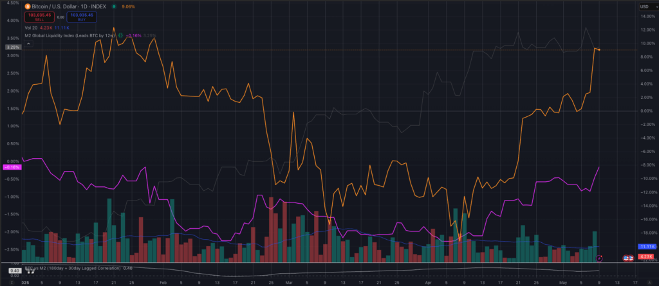Click the Apr label on time axis
The image size is (659, 286).
[428, 283]
